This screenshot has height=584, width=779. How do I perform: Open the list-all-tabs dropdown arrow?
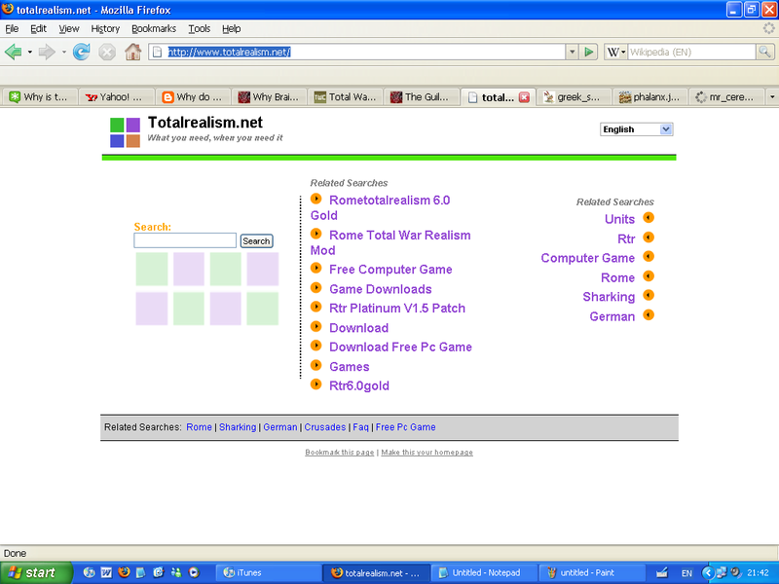[x=772, y=96]
